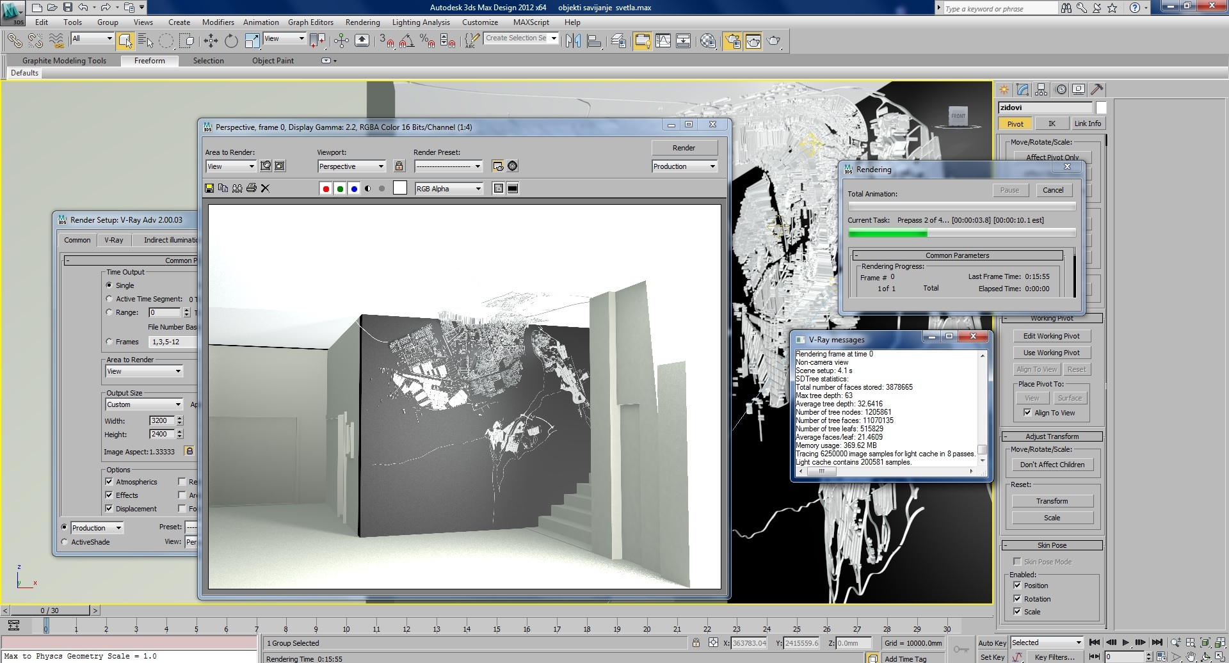Click the Don't Affect Children button
Screen dimensions: 1229x663
point(1052,465)
